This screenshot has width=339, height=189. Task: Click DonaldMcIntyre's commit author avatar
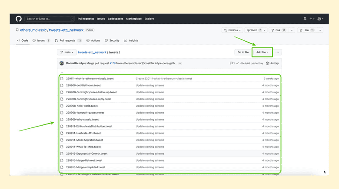(x=62, y=63)
